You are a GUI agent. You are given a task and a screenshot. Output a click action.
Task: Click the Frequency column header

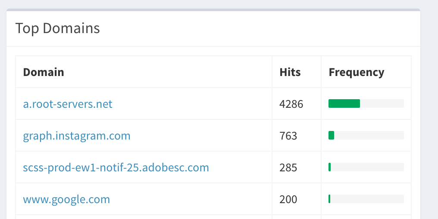(x=356, y=72)
